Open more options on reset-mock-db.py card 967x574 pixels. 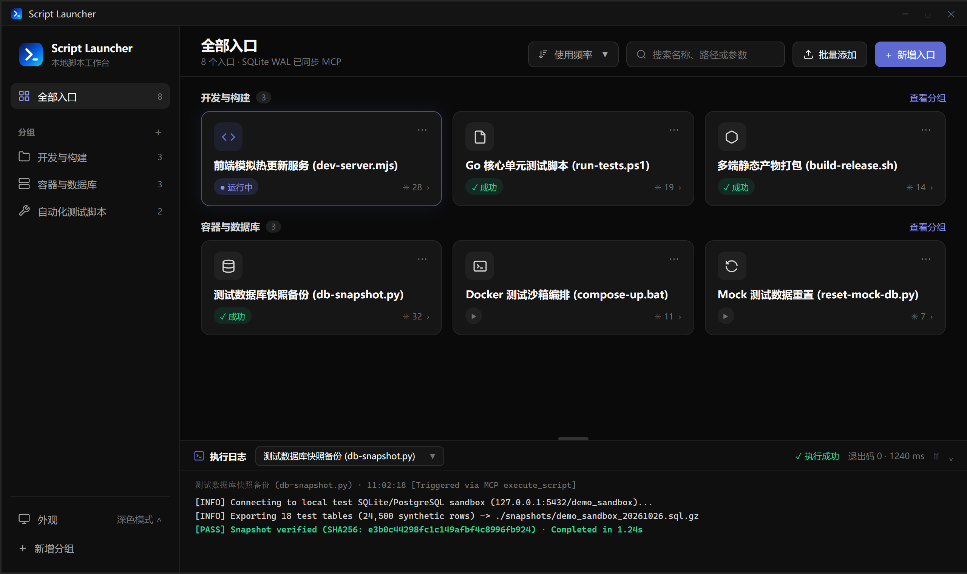pyautogui.click(x=925, y=259)
